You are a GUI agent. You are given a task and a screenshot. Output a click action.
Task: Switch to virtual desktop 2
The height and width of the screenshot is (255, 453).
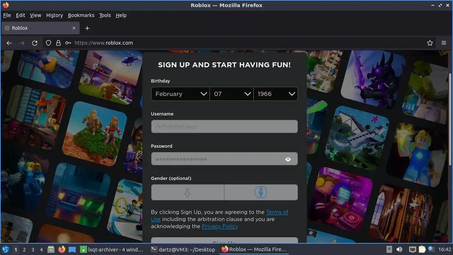coord(24,249)
